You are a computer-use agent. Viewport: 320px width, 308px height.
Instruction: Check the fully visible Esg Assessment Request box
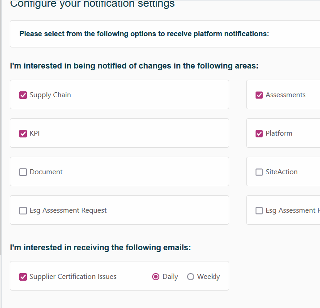click(x=23, y=210)
